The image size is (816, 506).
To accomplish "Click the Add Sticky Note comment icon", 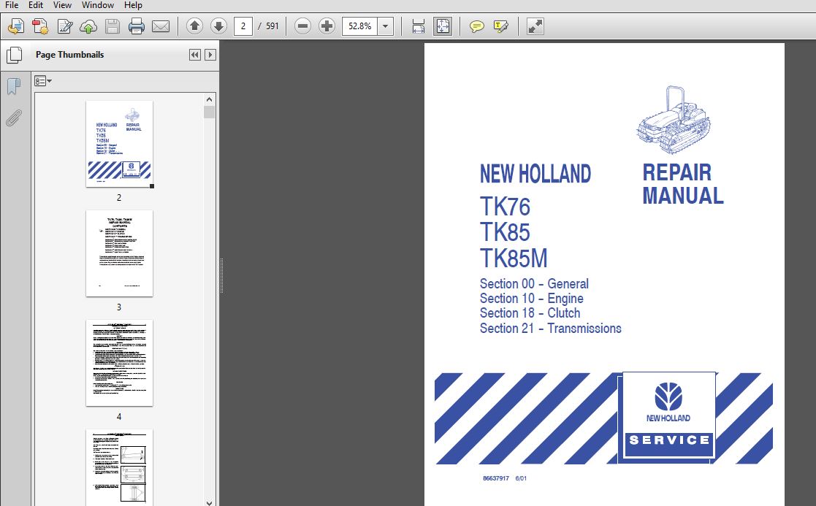I will coord(477,26).
